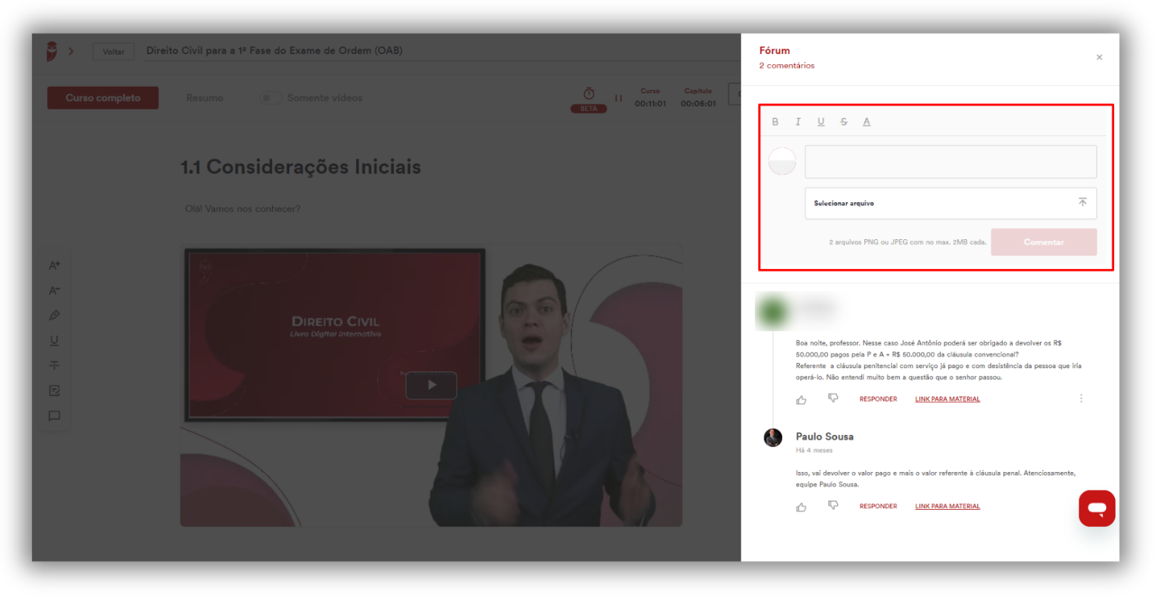
Task: Submit comment with Comentar button
Action: click(1044, 242)
